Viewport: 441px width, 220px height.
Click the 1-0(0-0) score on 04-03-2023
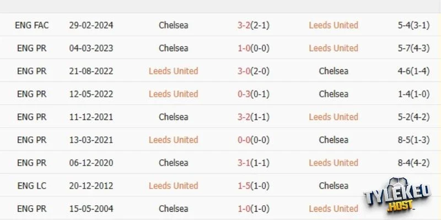pos(252,48)
